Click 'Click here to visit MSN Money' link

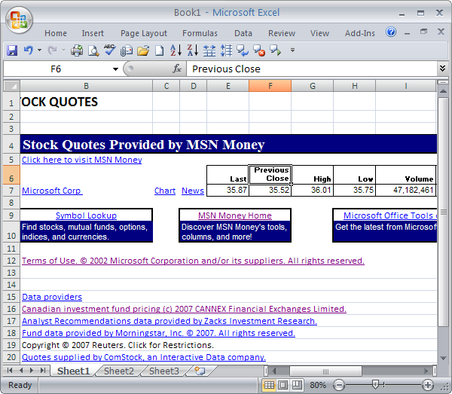[x=82, y=160]
